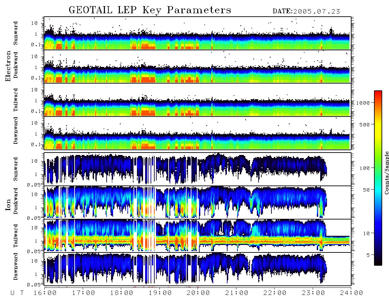The image size is (389, 299).
Task: Click the Electron Dawnward spectrogram panel
Action: pyautogui.click(x=198, y=133)
